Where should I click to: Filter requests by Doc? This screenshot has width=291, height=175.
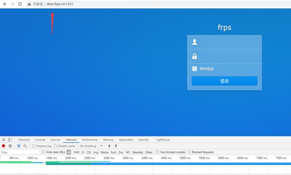(x=121, y=152)
